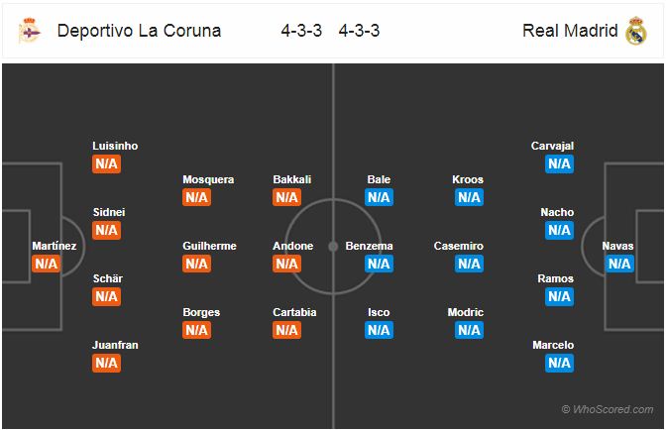The image size is (667, 430).
Task: Click the Kroos N/A badge
Action: 469,197
